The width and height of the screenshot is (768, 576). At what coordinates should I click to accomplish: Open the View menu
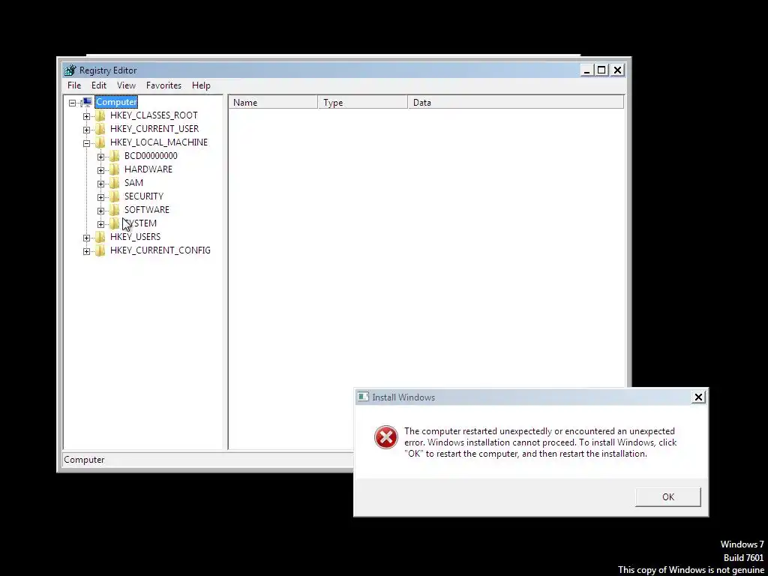pos(126,85)
